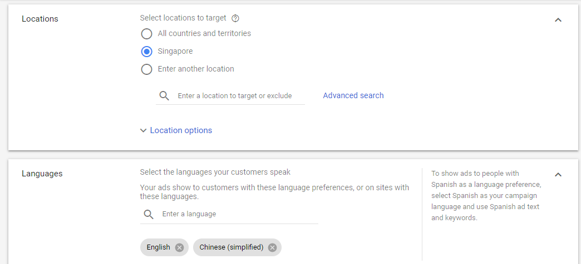Remove the Chinese (simplified) chip with its X
Image resolution: width=581 pixels, height=264 pixels.
(272, 247)
